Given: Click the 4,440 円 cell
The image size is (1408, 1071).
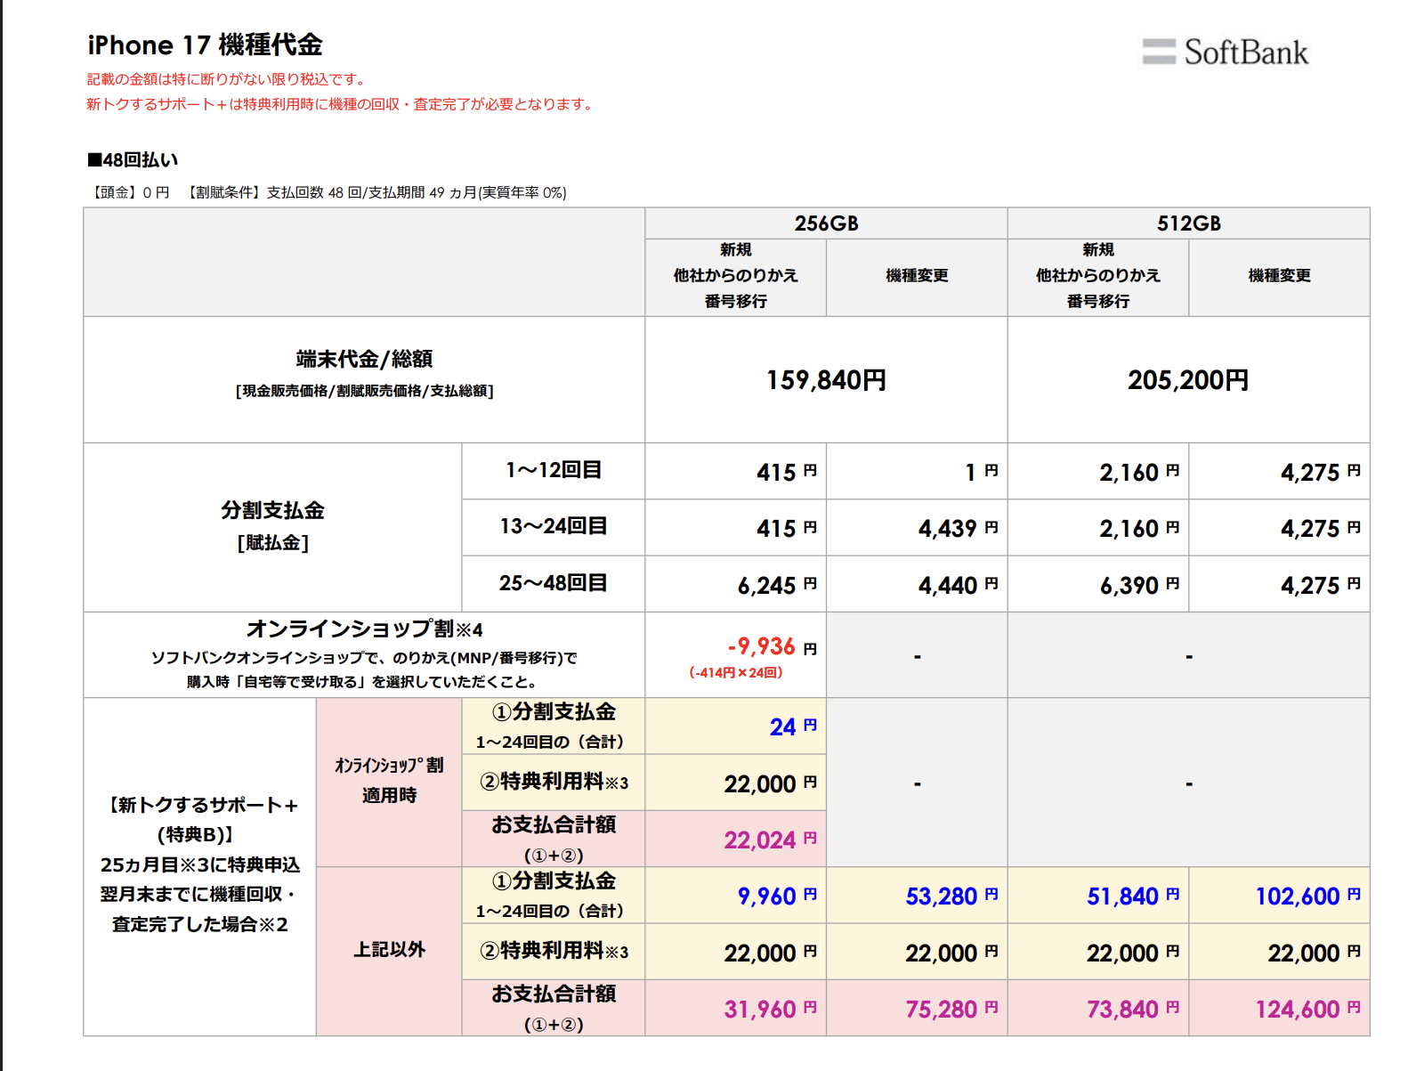Looking at the screenshot, I should 917,585.
